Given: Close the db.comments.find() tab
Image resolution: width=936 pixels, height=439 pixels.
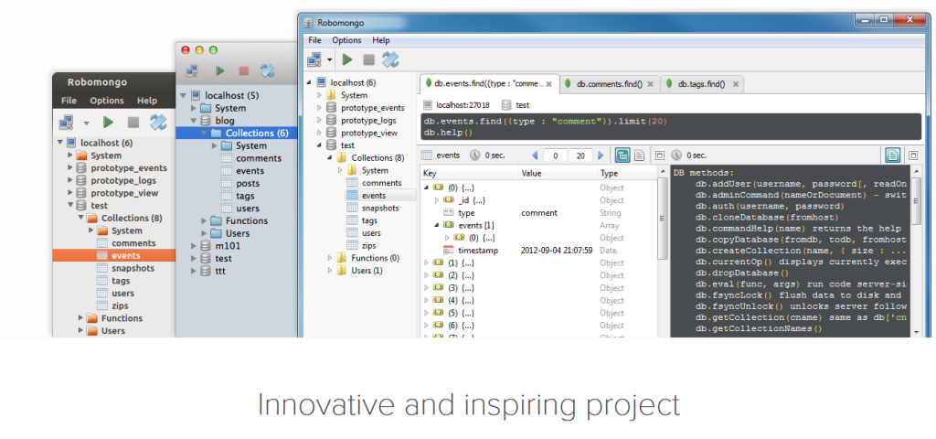Looking at the screenshot, I should pos(650,84).
